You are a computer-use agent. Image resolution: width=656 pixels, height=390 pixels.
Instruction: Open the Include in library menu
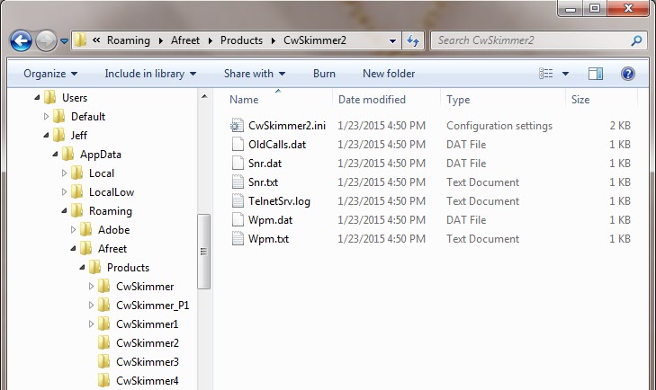tap(150, 74)
